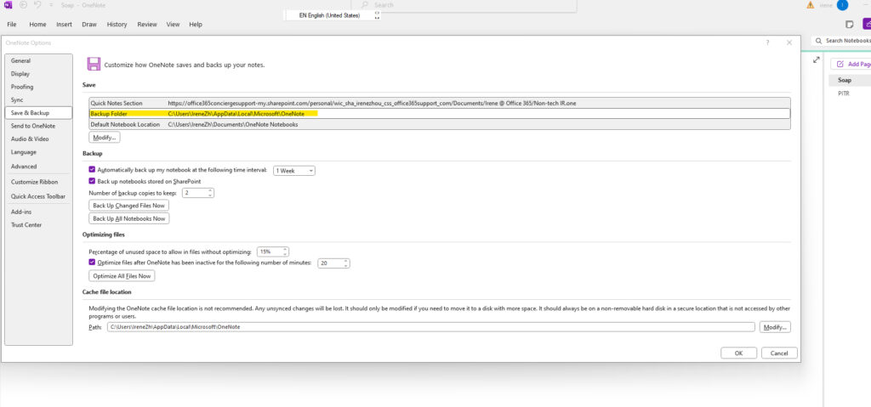This screenshot has width=871, height=407.
Task: Toggle automatic notebook backup checkbox
Action: 92,170
